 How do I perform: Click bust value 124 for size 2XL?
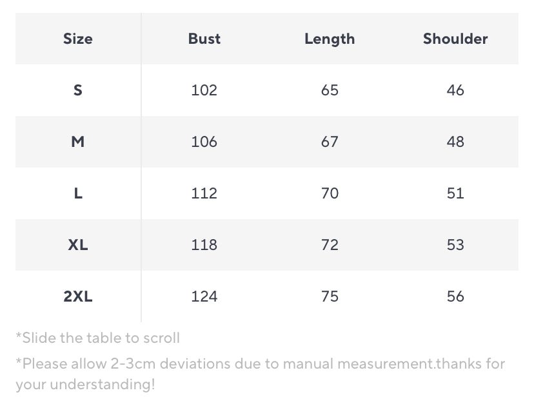[204, 296]
